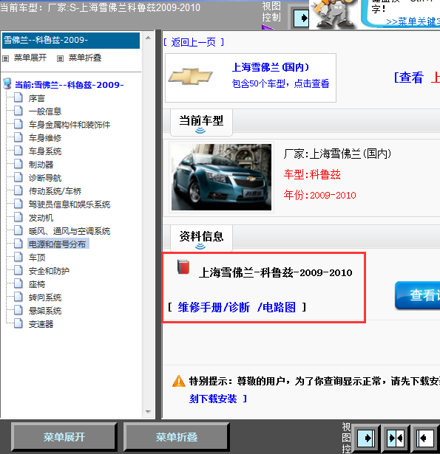
Task: Open the 一般信息 tree item
Action: (x=45, y=111)
